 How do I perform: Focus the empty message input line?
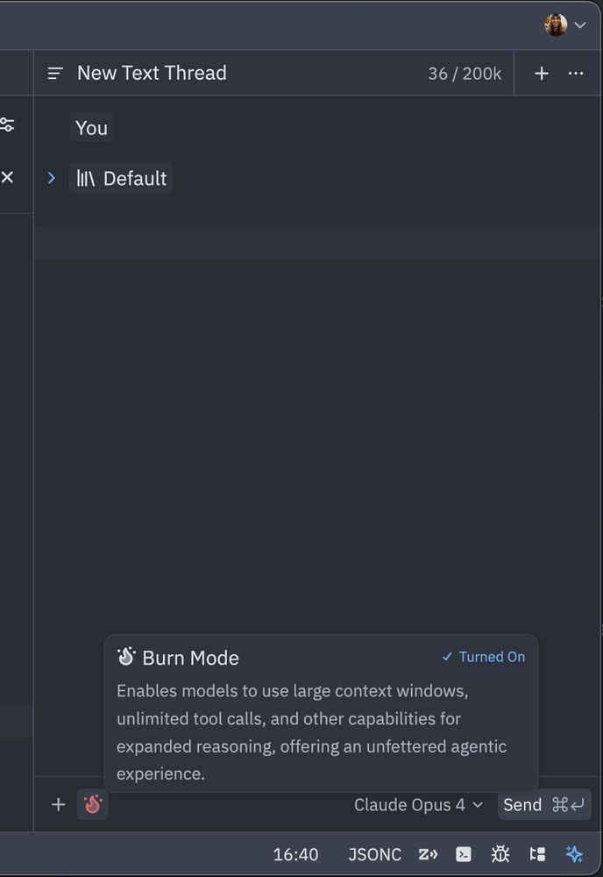pos(317,243)
